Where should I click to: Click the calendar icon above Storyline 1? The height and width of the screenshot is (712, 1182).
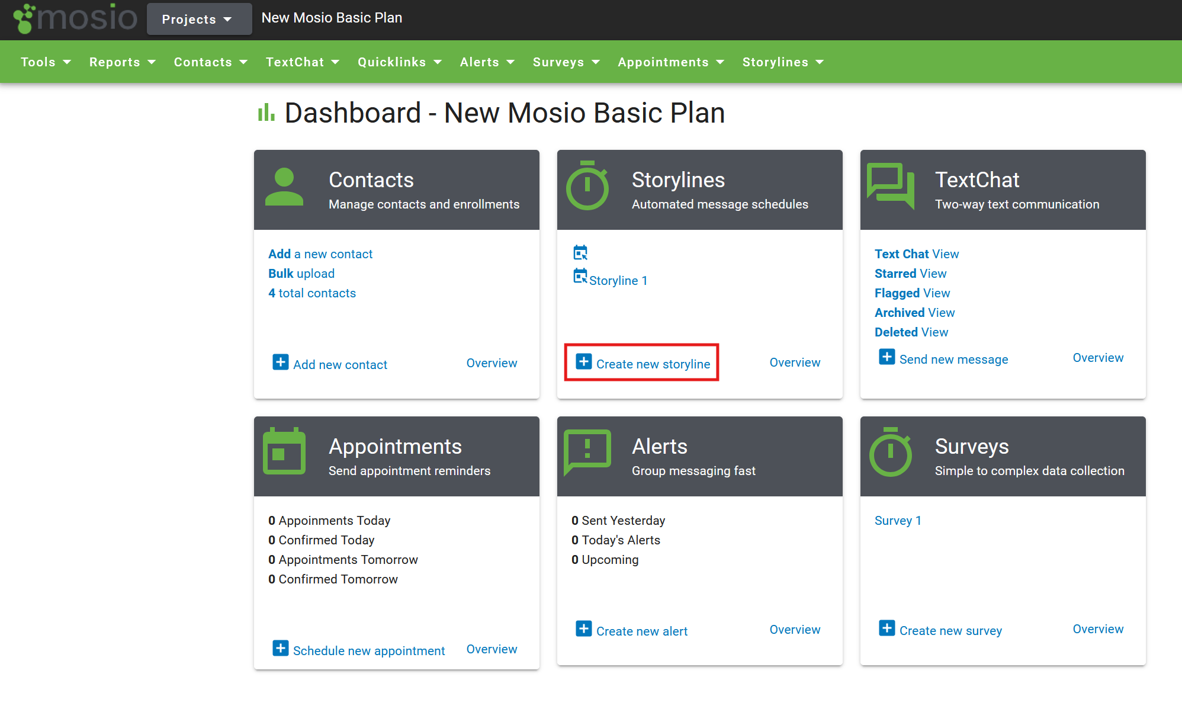(x=580, y=253)
